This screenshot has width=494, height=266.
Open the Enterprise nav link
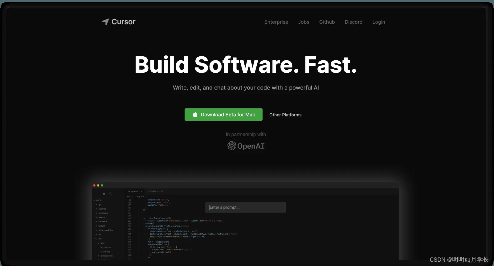point(276,22)
